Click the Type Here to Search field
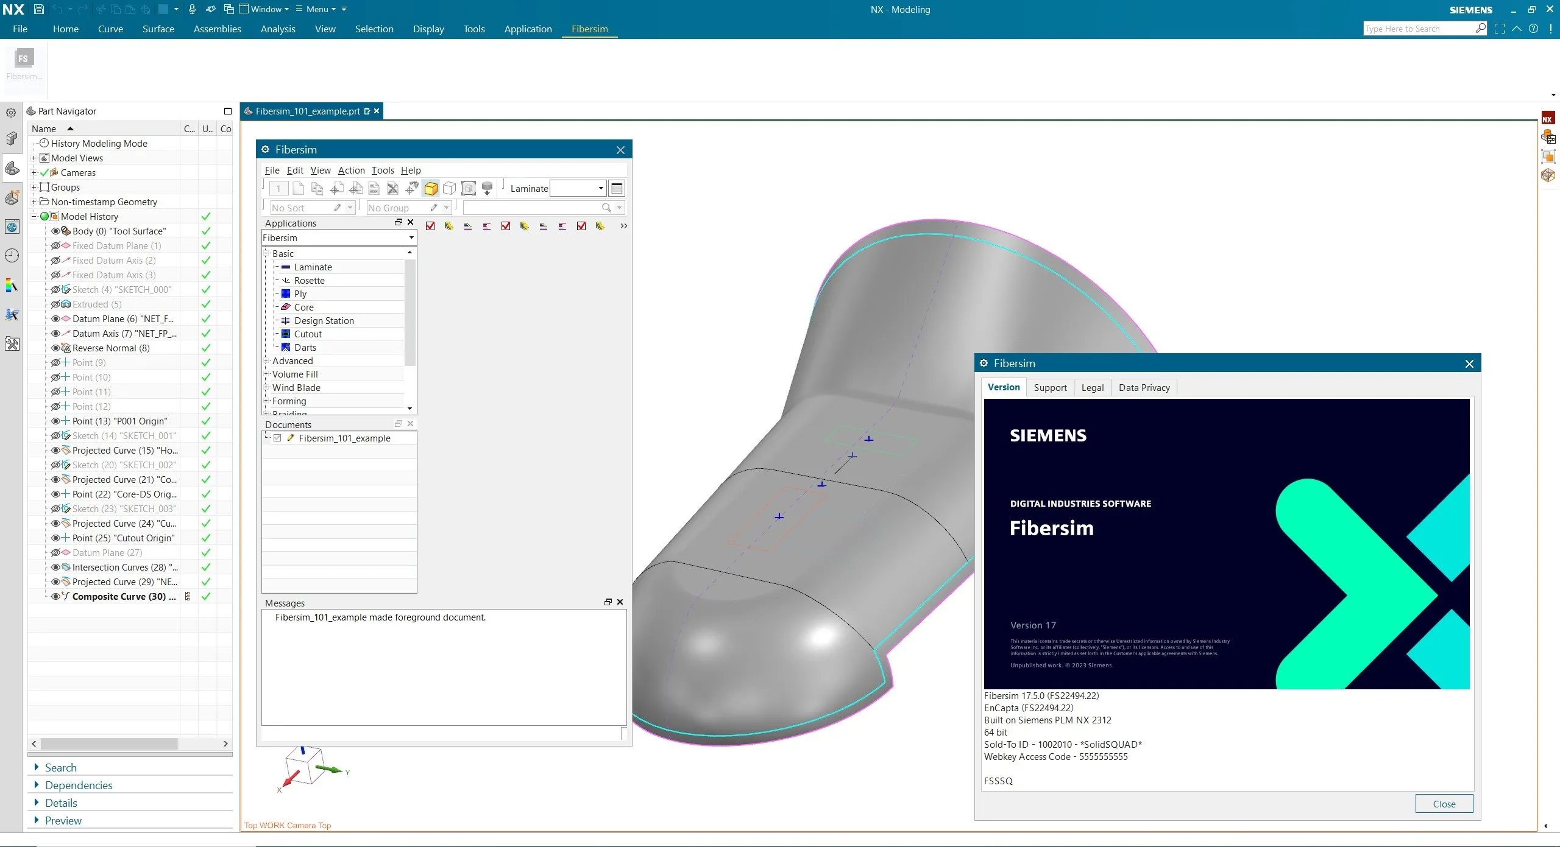 [x=1418, y=29]
